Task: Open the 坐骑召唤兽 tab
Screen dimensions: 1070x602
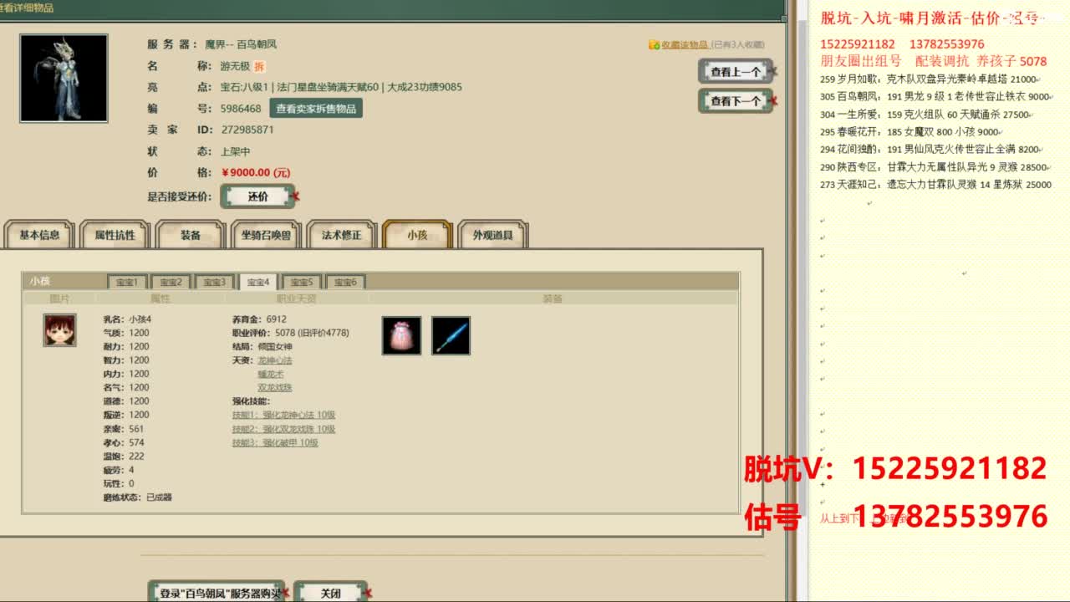Action: click(267, 235)
